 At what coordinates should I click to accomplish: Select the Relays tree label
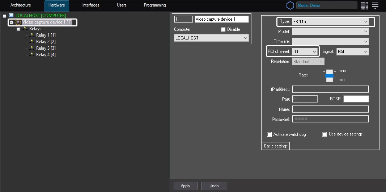coord(35,29)
